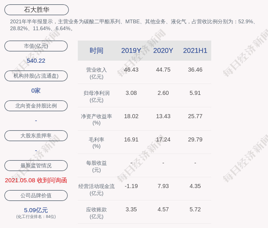This screenshot has width=268, height=228.
Task: Click the 2021H1 column header
Action: click(x=195, y=51)
